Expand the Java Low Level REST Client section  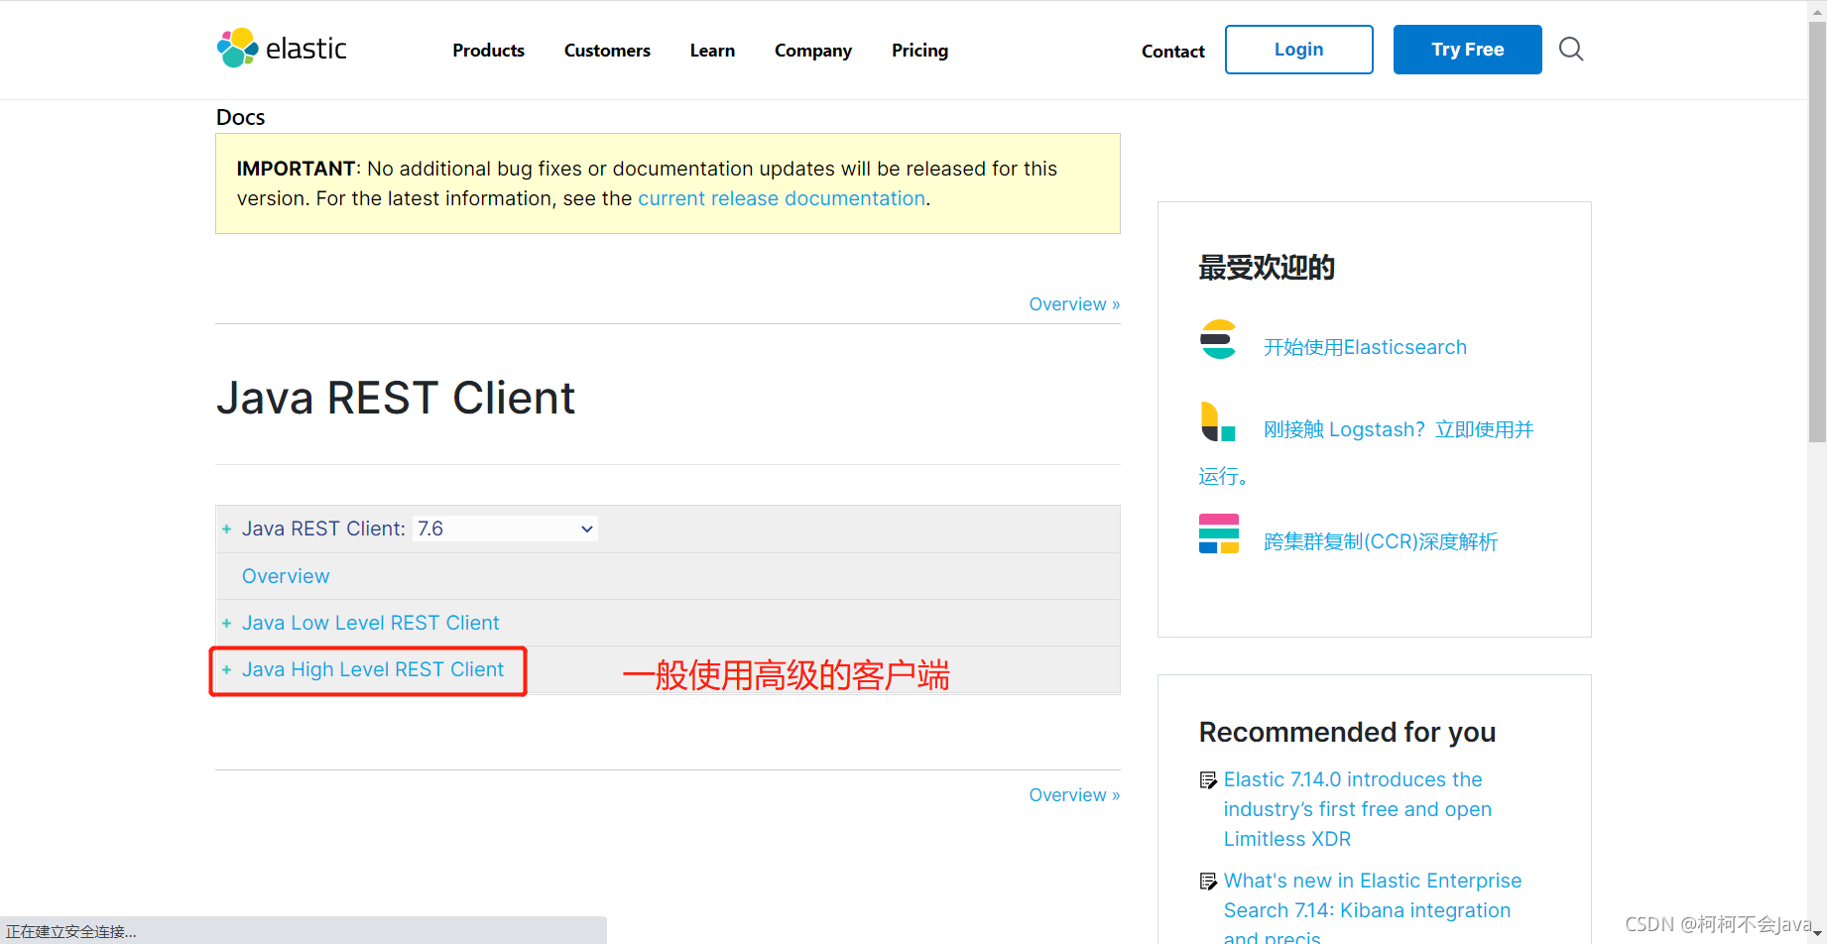coord(226,624)
